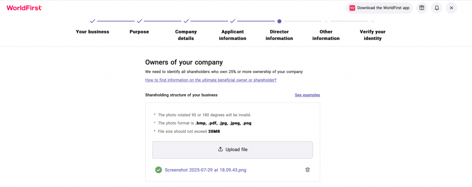
Task: Delete the uploaded screenshot file
Action: (307, 170)
